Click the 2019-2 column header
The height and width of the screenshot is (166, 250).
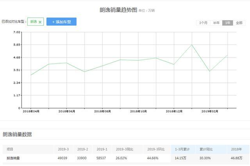coord(82,149)
